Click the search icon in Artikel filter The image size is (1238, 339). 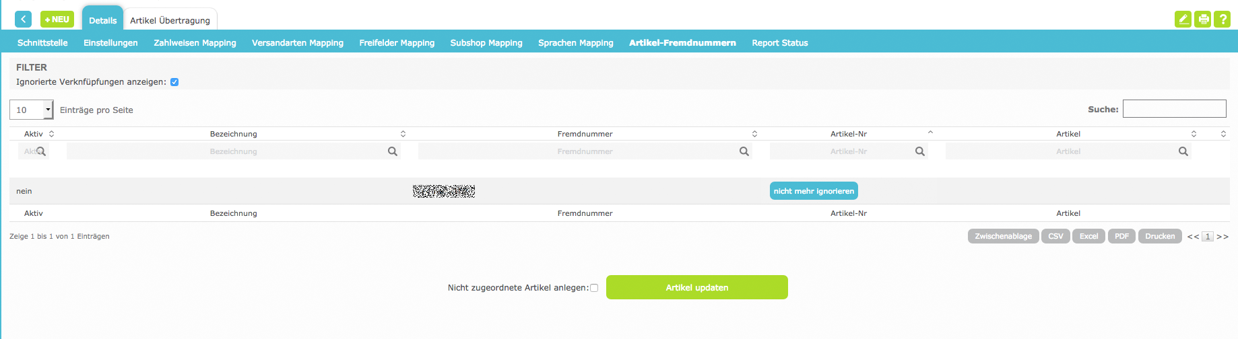1183,151
